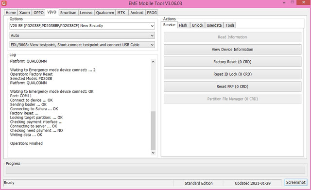Click View Device Information button

tap(232, 50)
